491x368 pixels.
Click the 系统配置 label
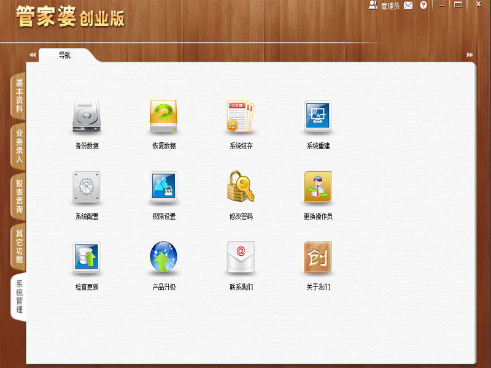[x=87, y=217]
